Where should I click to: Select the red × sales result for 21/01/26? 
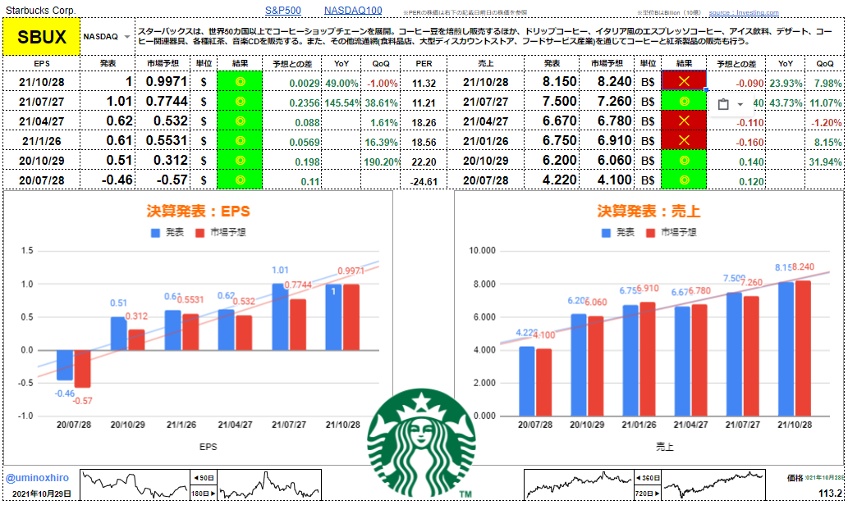684,141
